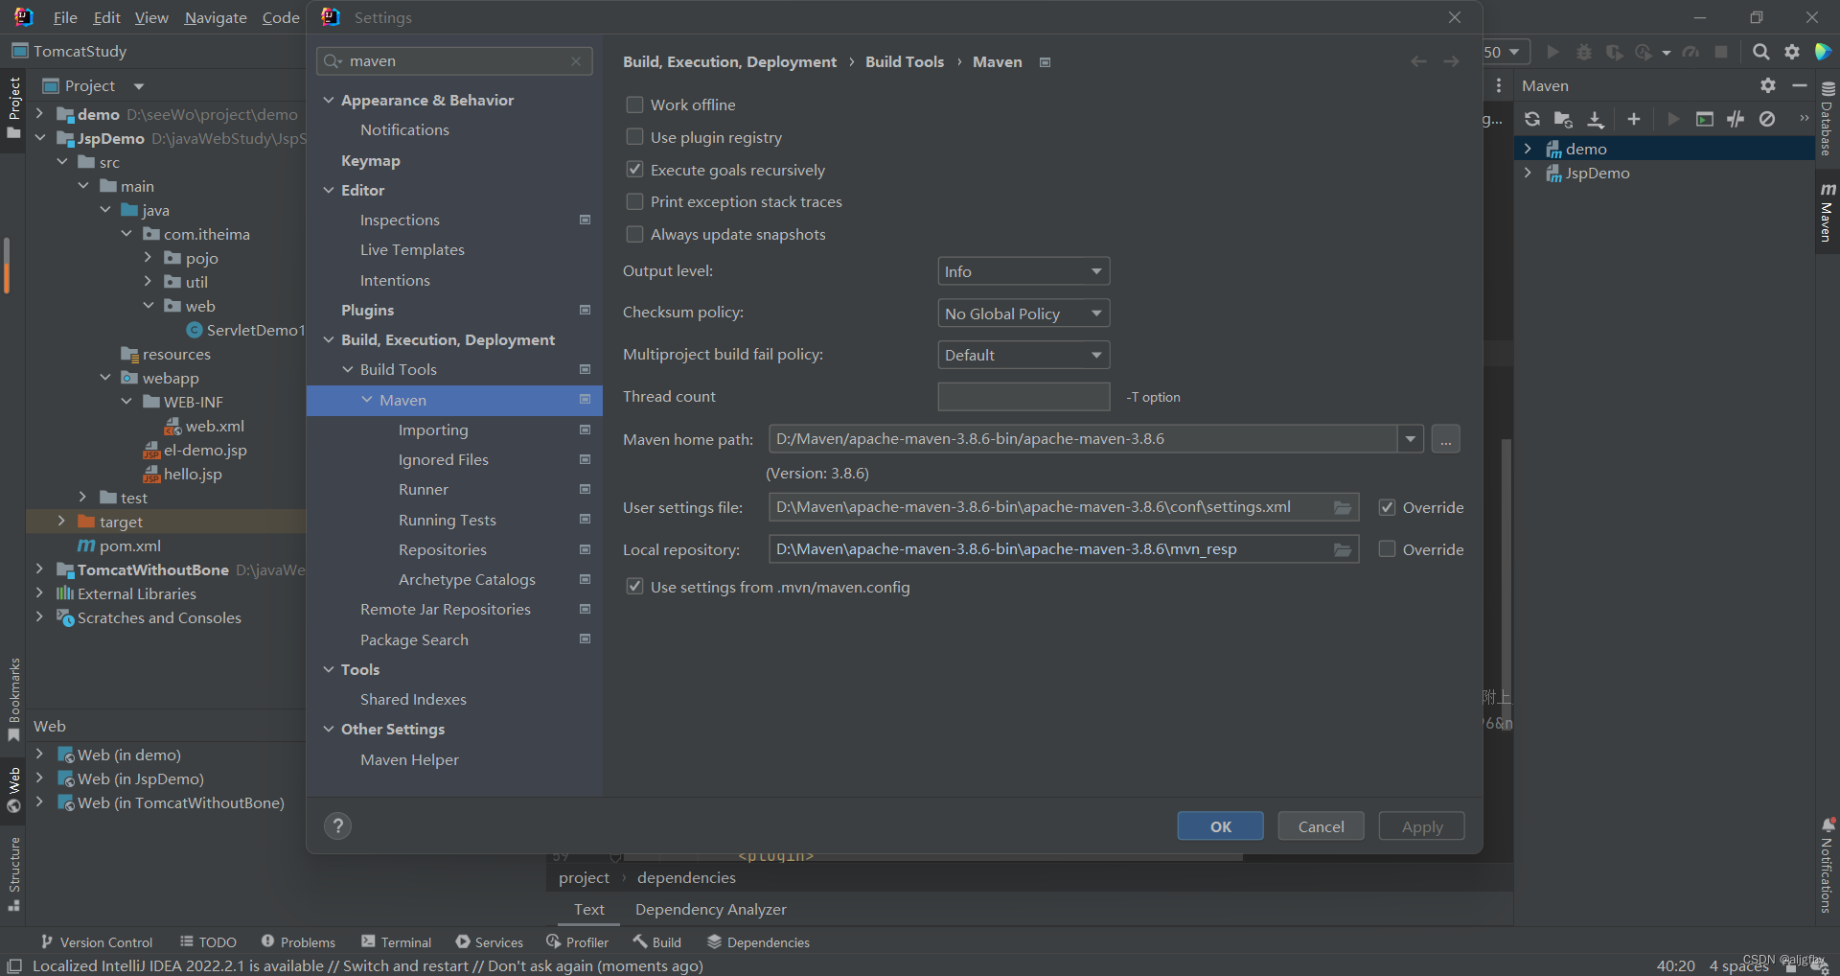Screen dimensions: 1840x976
Task: Click the Thread count input field
Action: (1023, 397)
